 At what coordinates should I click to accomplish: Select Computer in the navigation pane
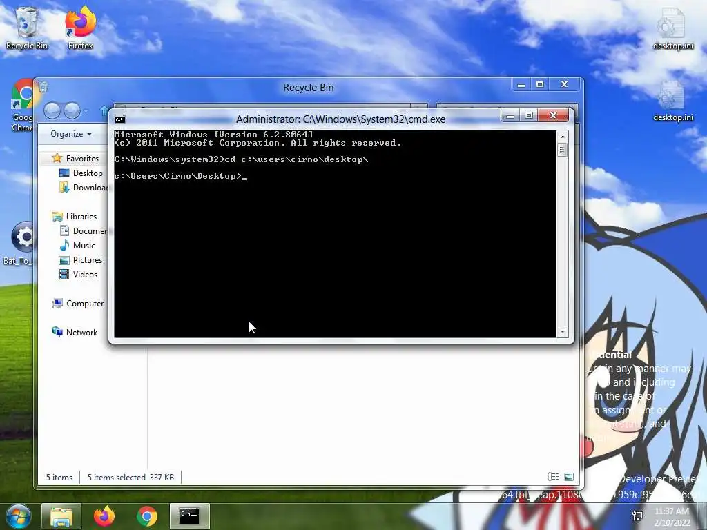tap(78, 304)
